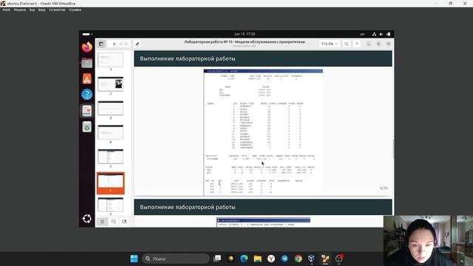Open Microsoft Edge from the taskbar
The width and height of the screenshot is (473, 266).
click(x=244, y=259)
